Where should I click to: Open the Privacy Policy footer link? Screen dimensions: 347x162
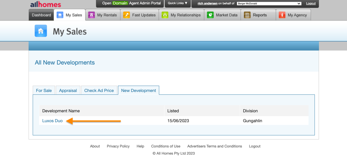[x=118, y=146]
